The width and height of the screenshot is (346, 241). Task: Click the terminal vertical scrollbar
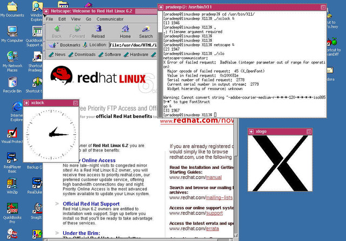[x=161, y=64]
